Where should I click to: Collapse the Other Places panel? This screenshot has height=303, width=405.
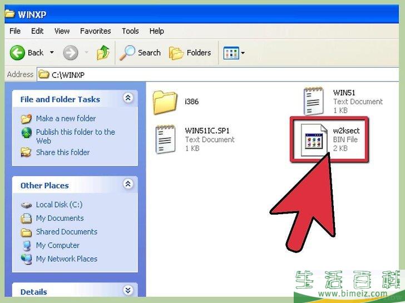point(128,184)
